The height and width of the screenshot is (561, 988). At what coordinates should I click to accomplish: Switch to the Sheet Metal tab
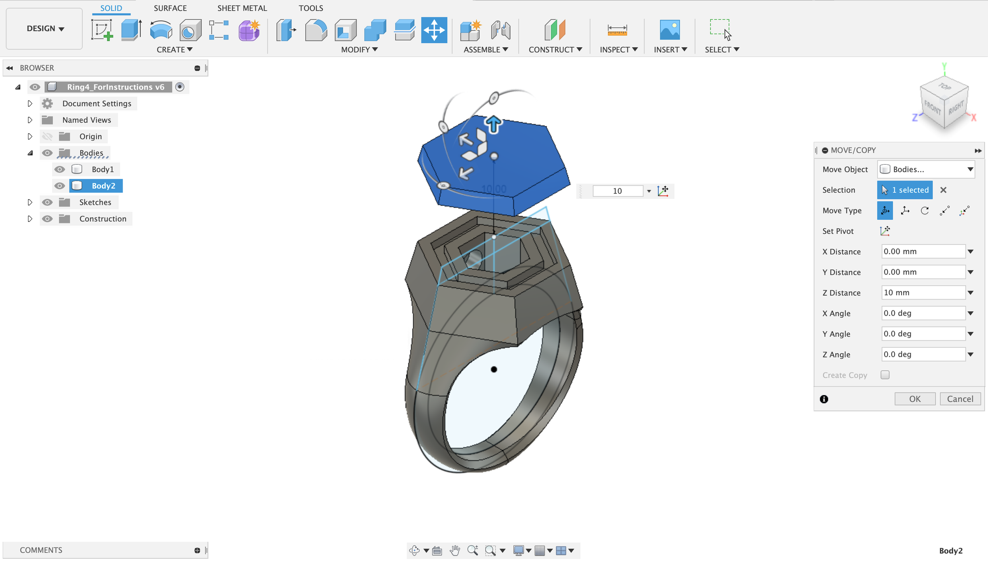tap(242, 8)
